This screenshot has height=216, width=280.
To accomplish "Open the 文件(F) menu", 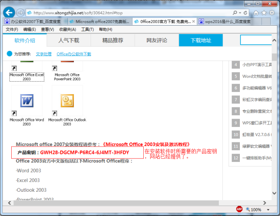I will (12, 29).
